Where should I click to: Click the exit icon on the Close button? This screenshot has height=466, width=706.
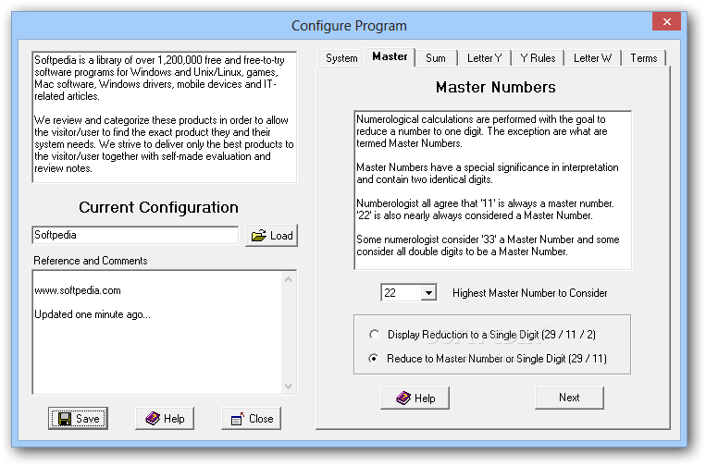tap(237, 419)
